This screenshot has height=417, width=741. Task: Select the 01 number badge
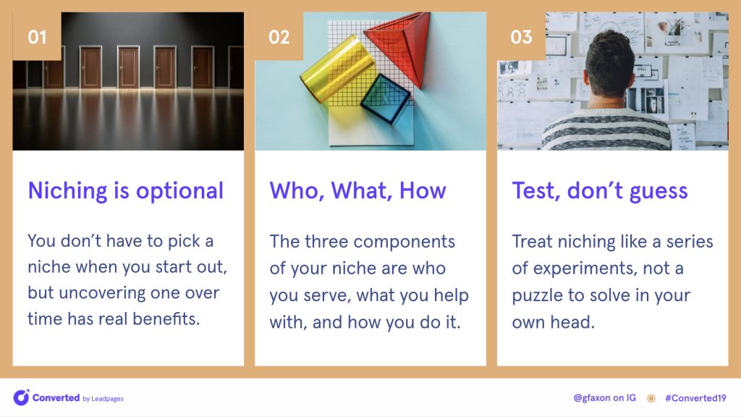[x=37, y=36]
